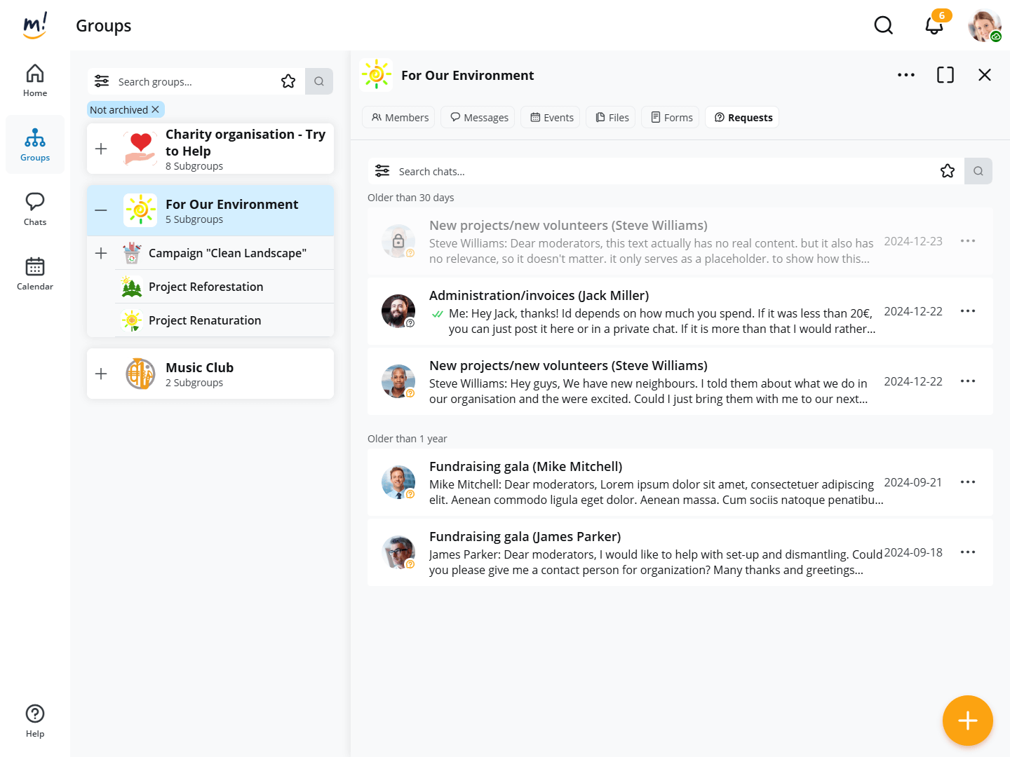The width and height of the screenshot is (1010, 757).
Task: Open more options for Fundraising gala Mike Mitchell
Action: 967,482
